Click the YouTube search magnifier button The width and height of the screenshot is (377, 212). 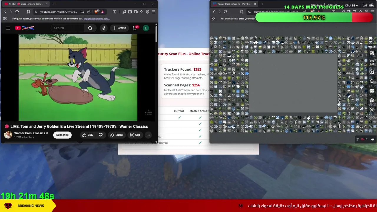point(90,28)
